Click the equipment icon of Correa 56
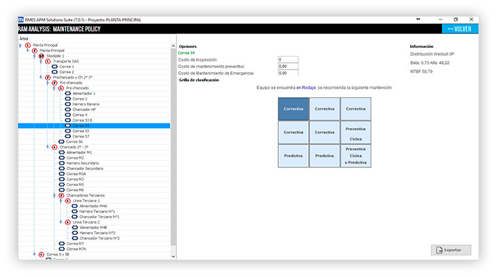498x277 pixels. click(61, 142)
